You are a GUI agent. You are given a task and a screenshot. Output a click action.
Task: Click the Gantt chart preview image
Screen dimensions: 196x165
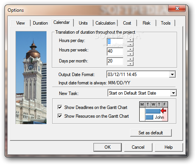click(x=154, y=112)
